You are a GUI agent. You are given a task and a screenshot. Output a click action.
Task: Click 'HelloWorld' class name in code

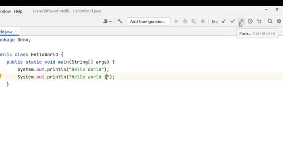click(44, 54)
